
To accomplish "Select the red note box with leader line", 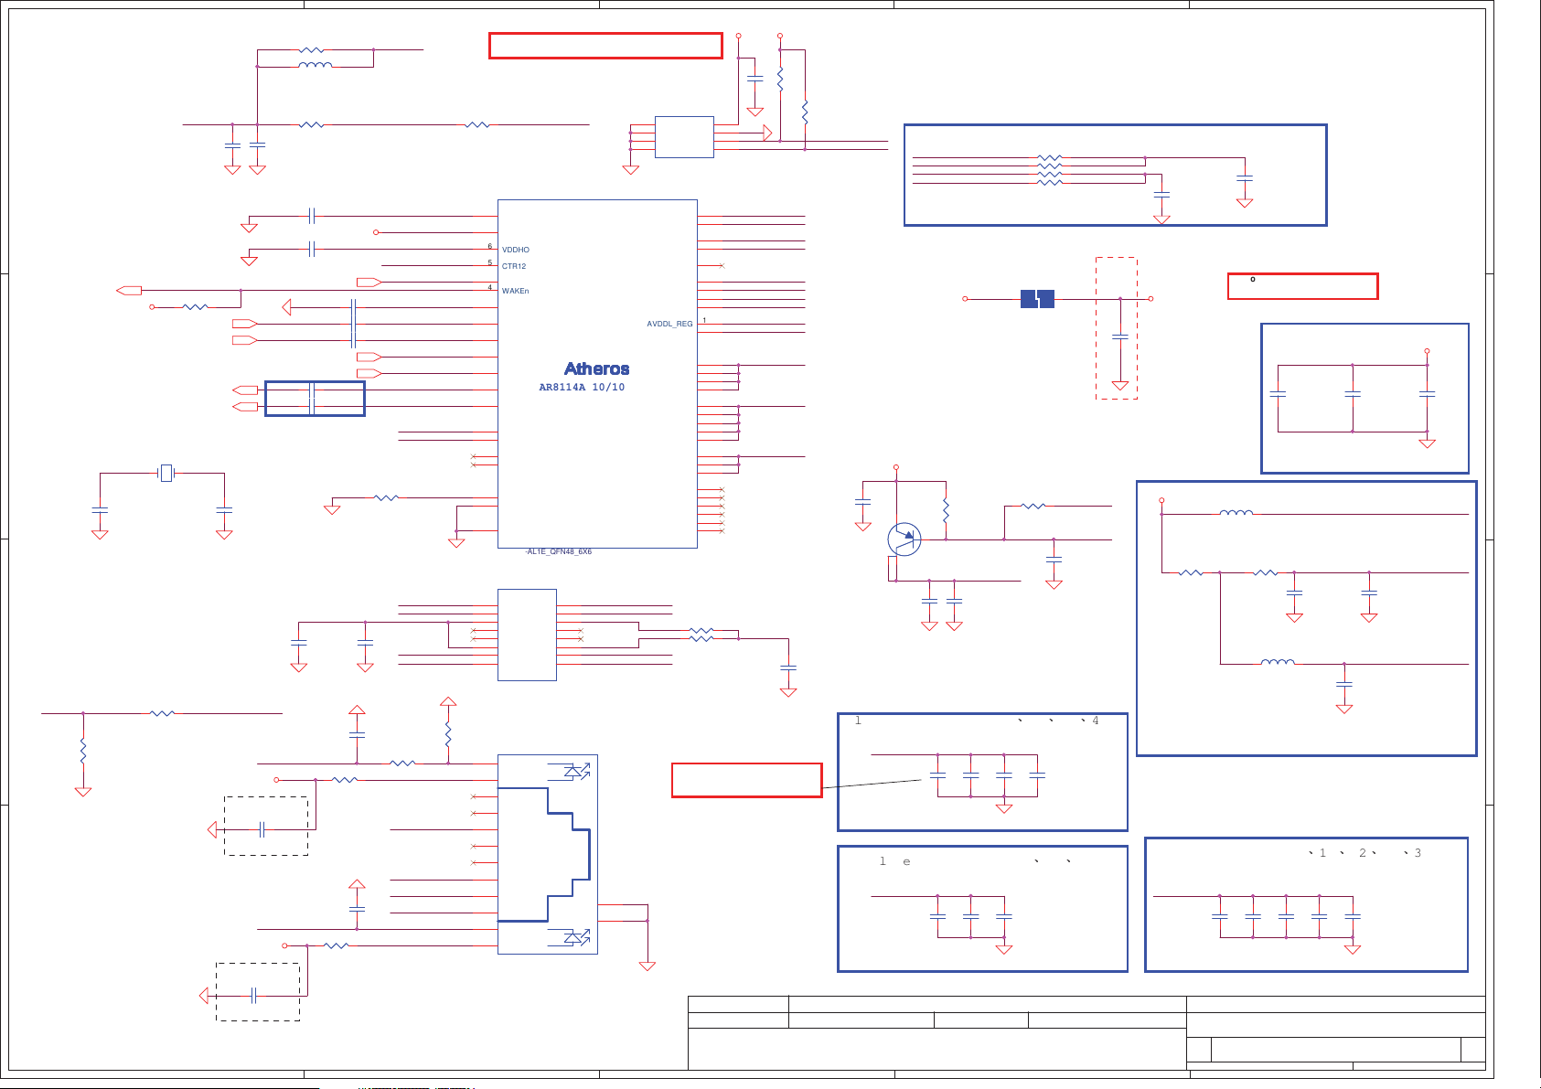I will click(746, 780).
